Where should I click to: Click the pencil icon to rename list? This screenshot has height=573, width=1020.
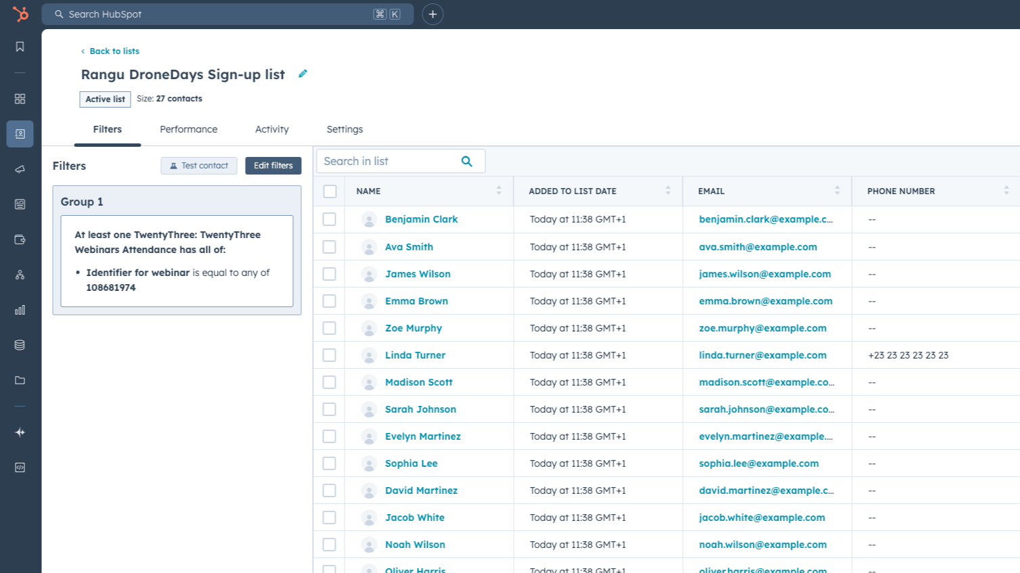coord(303,74)
